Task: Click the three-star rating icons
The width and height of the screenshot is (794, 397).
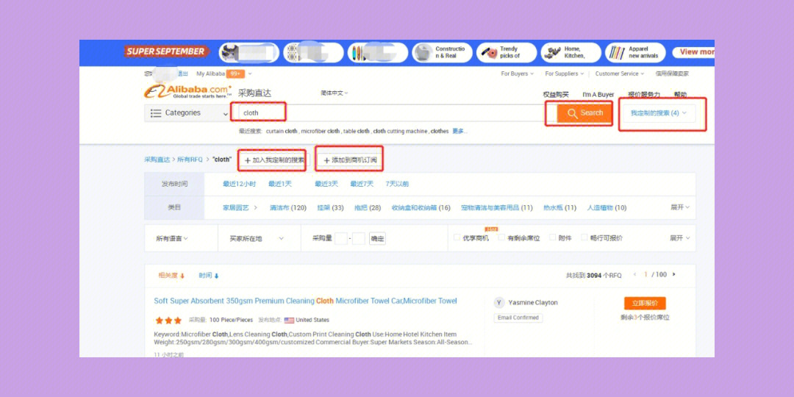Action: coord(168,321)
